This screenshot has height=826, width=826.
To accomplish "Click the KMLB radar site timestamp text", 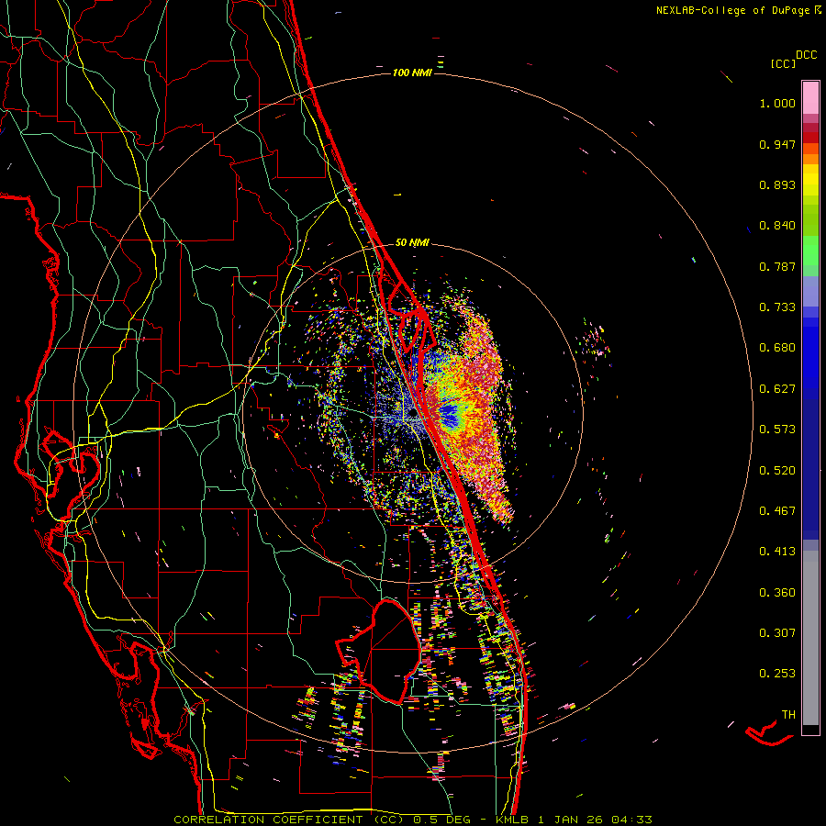I will pyautogui.click(x=574, y=820).
